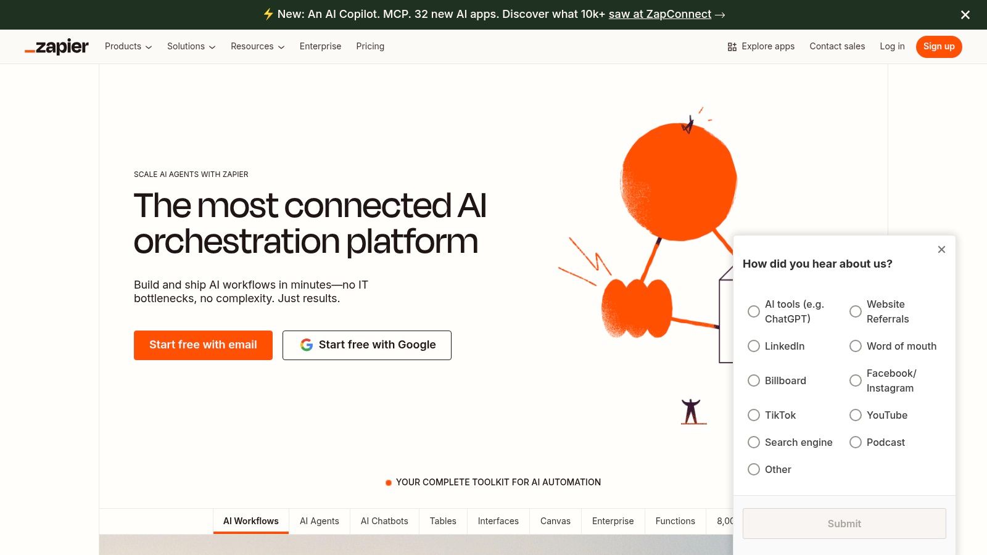
Task: Pick the Other option in the survey
Action: (754, 469)
